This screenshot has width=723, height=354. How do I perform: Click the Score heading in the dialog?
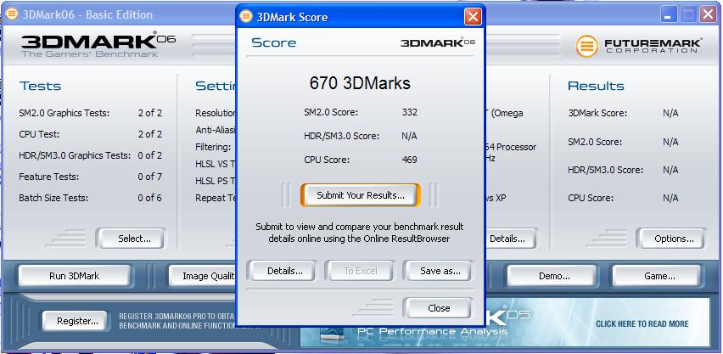point(273,43)
